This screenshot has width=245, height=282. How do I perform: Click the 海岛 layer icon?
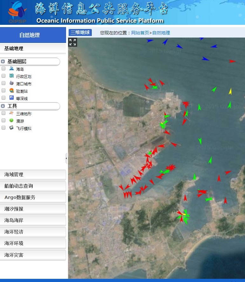[x=11, y=68]
